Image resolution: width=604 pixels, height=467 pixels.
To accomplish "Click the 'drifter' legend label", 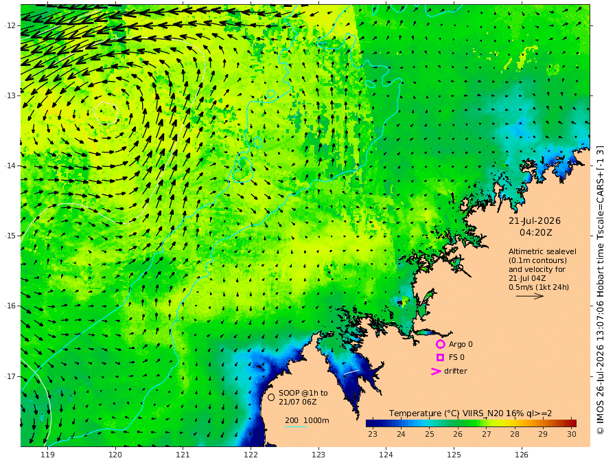I will tap(456, 371).
